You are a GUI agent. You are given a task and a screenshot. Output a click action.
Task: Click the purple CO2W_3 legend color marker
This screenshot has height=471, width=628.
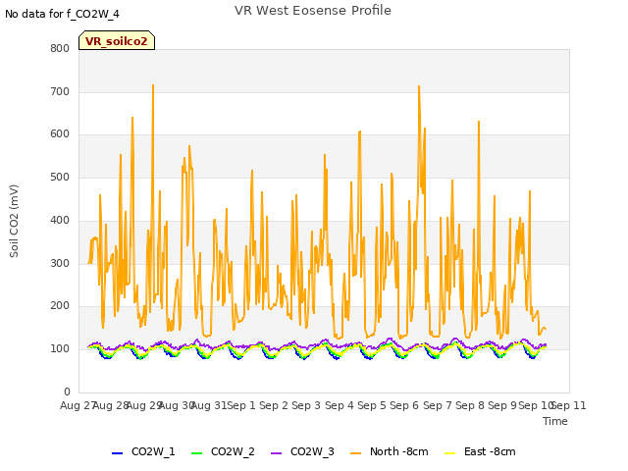point(276,453)
